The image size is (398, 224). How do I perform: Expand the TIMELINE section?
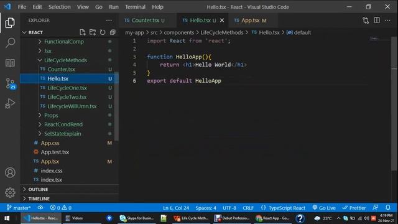(x=69, y=198)
